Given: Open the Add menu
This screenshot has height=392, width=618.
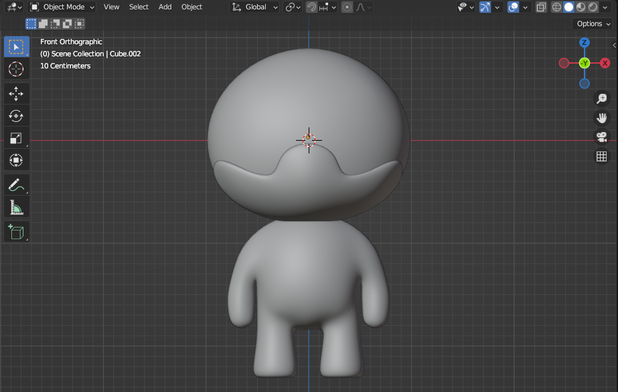Looking at the screenshot, I should [165, 7].
